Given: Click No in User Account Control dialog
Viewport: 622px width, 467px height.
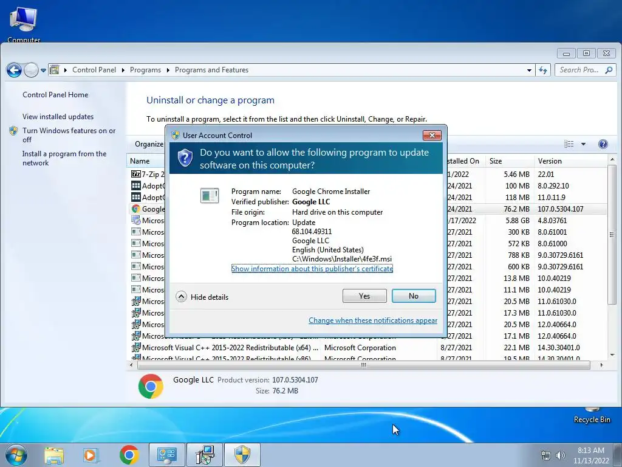Looking at the screenshot, I should [x=413, y=296].
